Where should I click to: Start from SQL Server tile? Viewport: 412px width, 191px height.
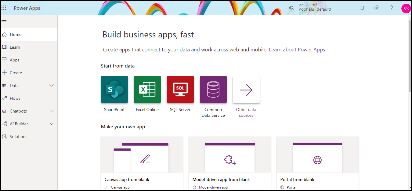point(180,89)
